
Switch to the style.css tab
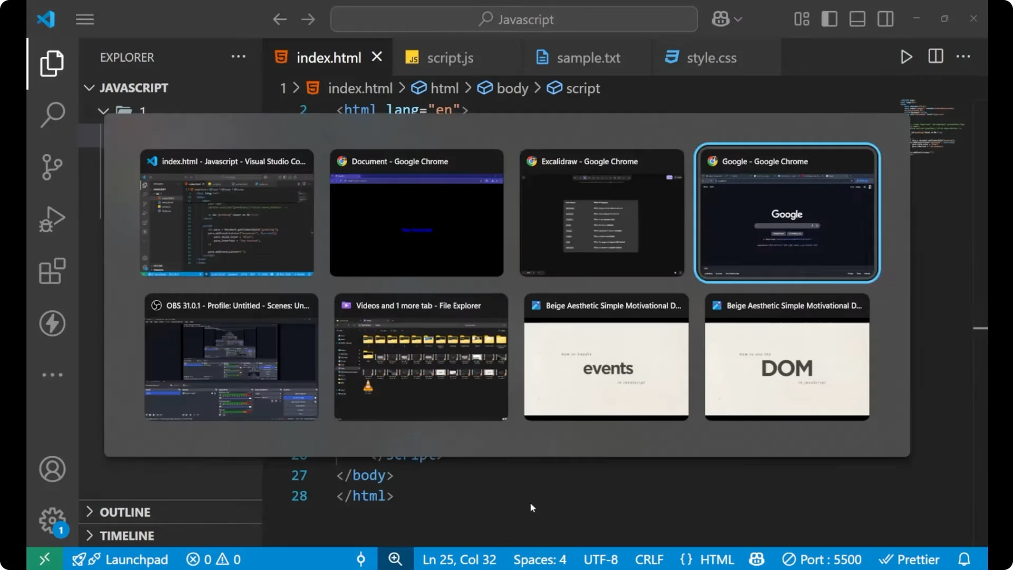[x=711, y=58]
